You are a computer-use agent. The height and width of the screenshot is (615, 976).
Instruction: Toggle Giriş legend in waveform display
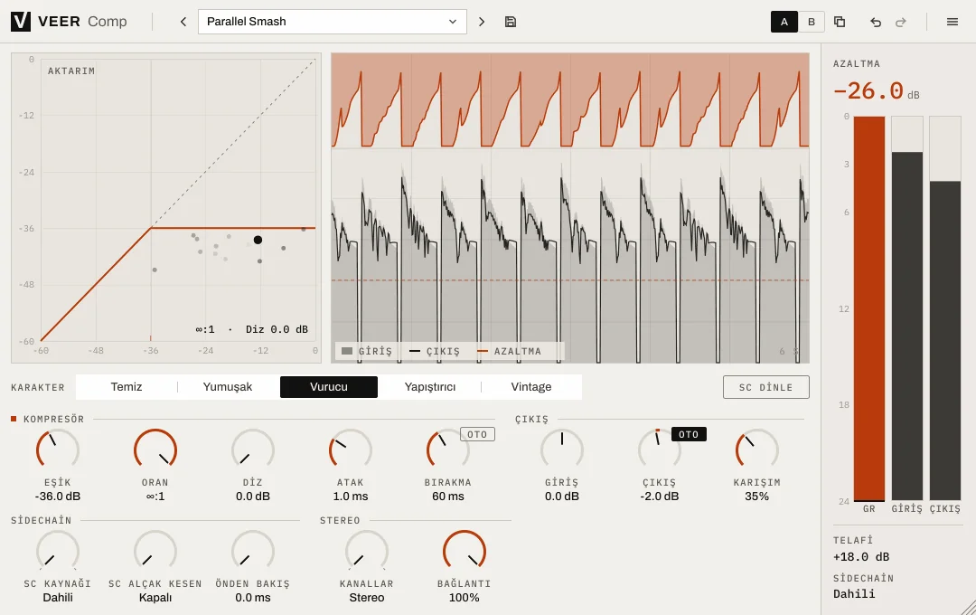[367, 352]
